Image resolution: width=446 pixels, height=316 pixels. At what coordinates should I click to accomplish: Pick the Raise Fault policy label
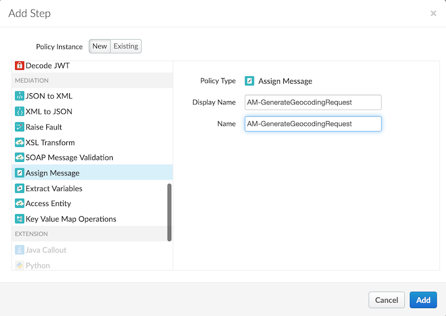44,127
